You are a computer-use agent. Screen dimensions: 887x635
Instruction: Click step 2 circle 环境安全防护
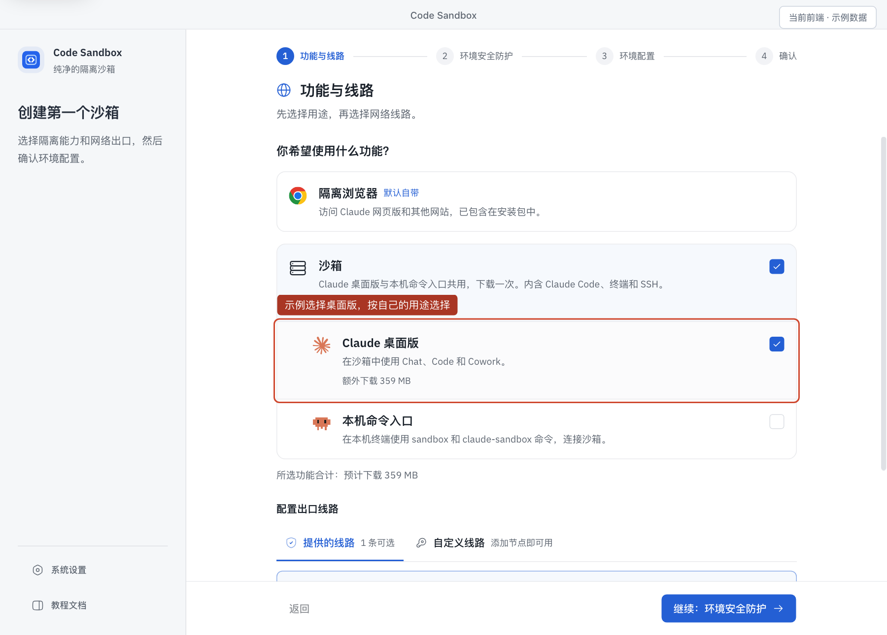[445, 56]
